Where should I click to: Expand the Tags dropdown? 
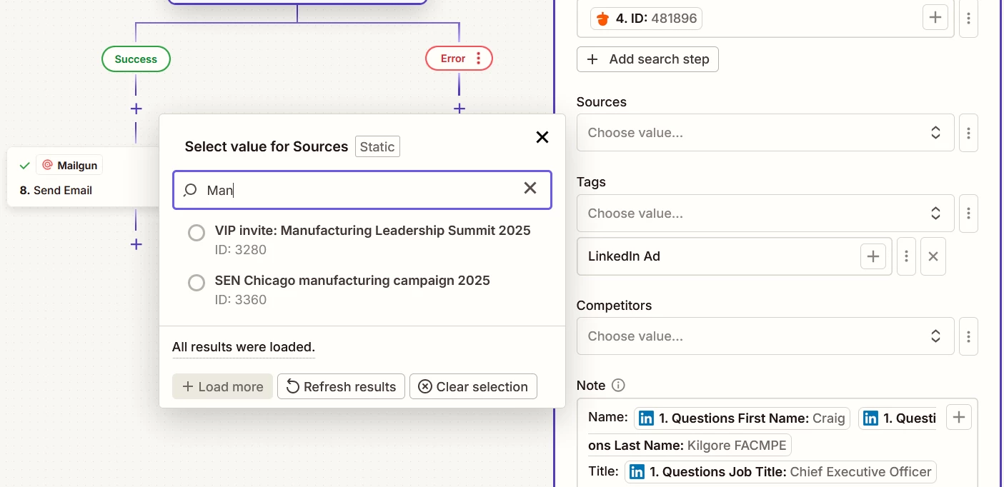pos(765,214)
